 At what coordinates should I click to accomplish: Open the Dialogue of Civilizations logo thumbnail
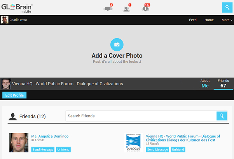(x=133, y=143)
